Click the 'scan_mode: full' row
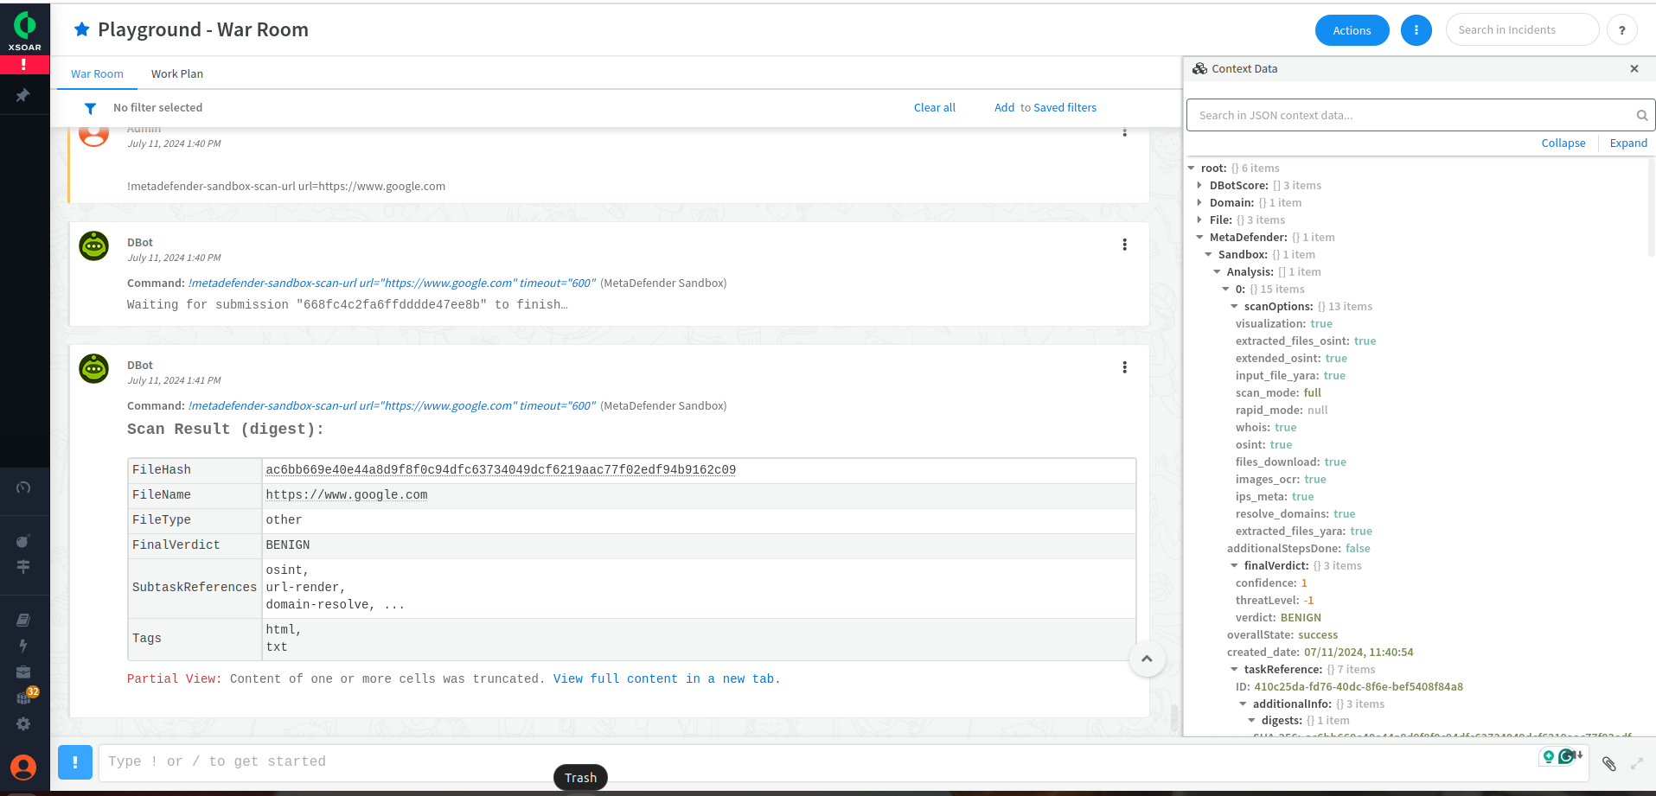Viewport: 1656px width, 796px height. (x=1278, y=393)
